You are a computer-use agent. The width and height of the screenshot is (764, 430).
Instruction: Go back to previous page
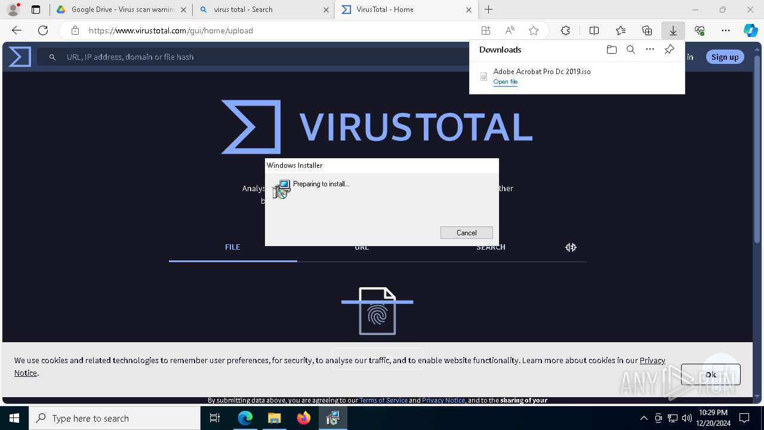click(x=17, y=30)
